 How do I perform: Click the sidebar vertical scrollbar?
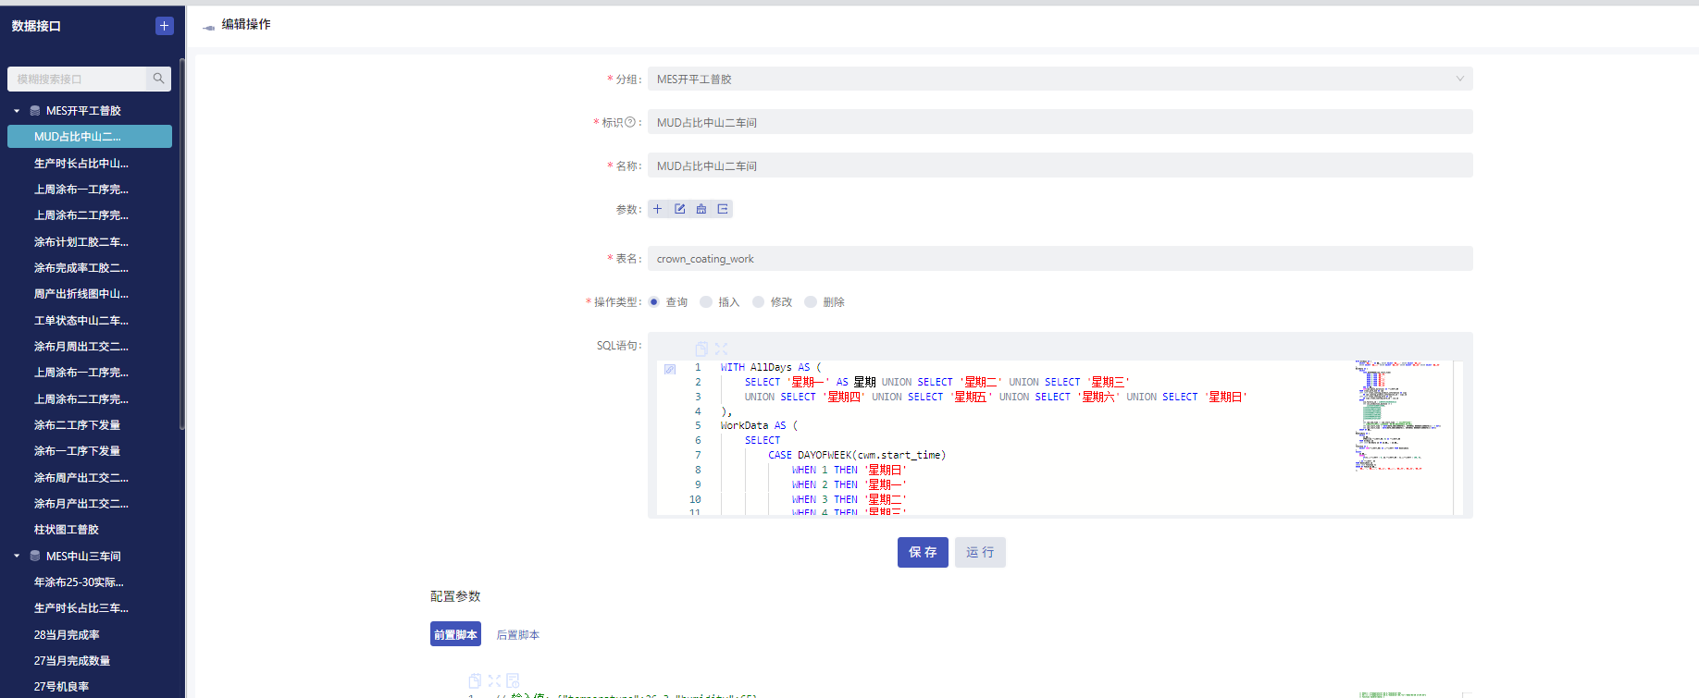181,245
